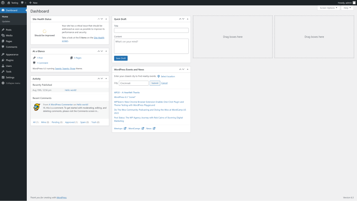Click the Meetups external link icon
Viewport: 357px width, 201px height.
(125, 129)
